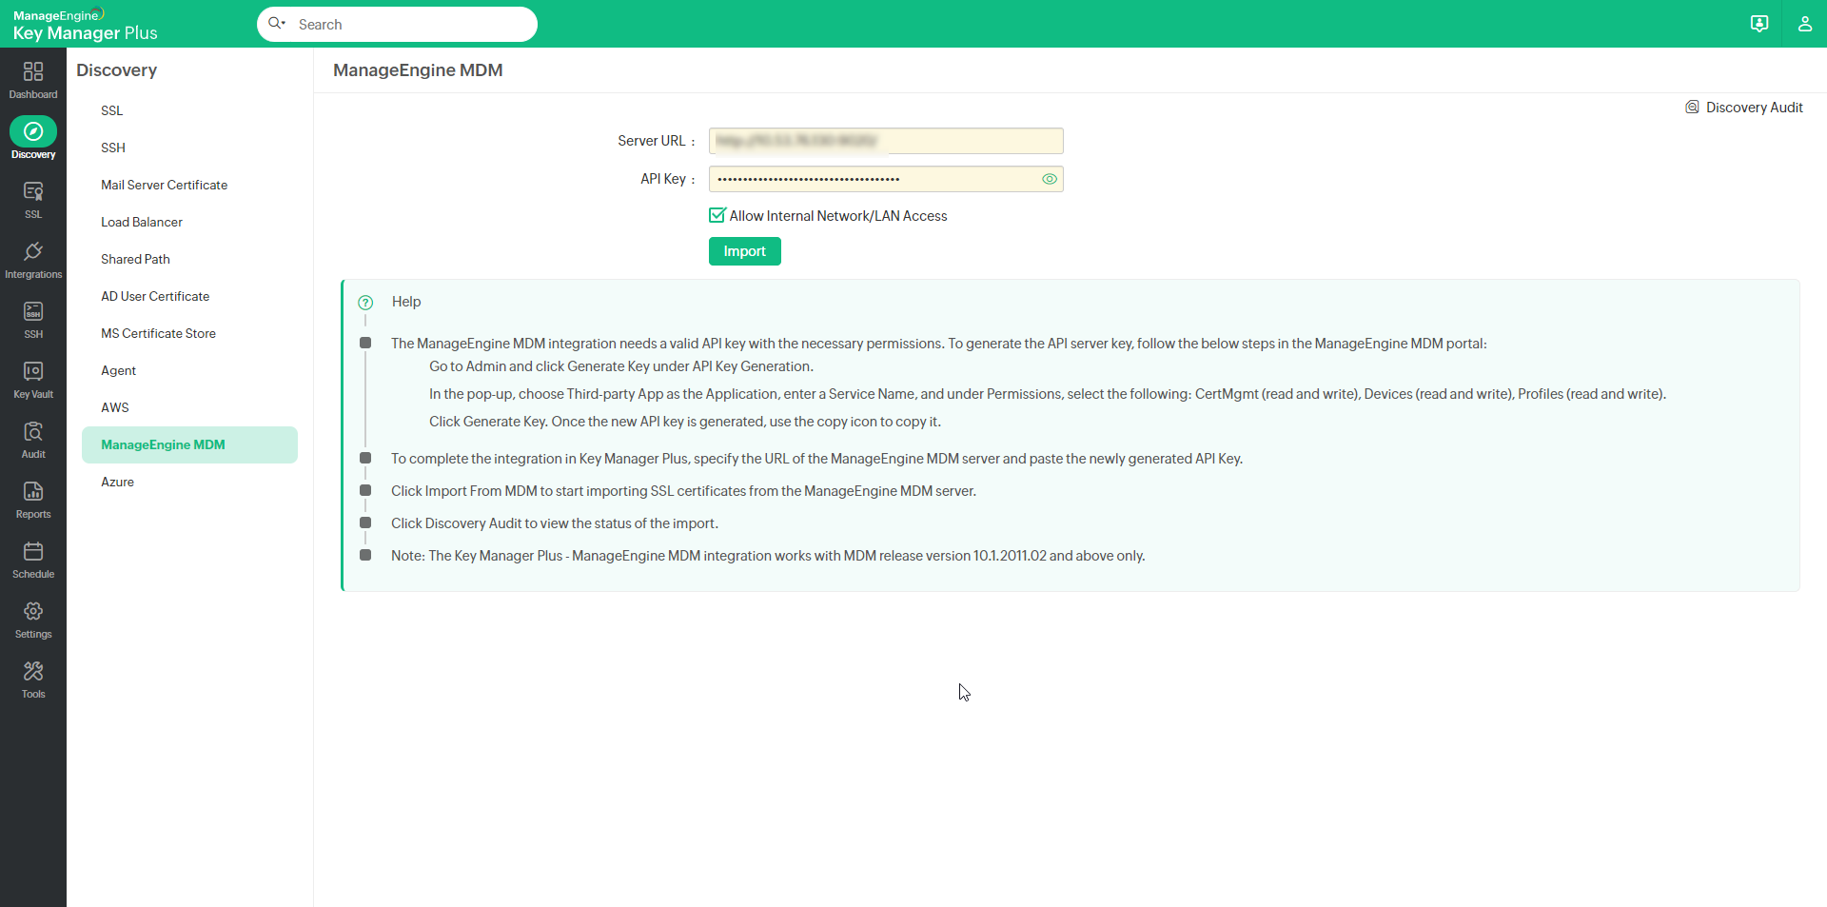
Task: Click the Search box
Action: (397, 24)
